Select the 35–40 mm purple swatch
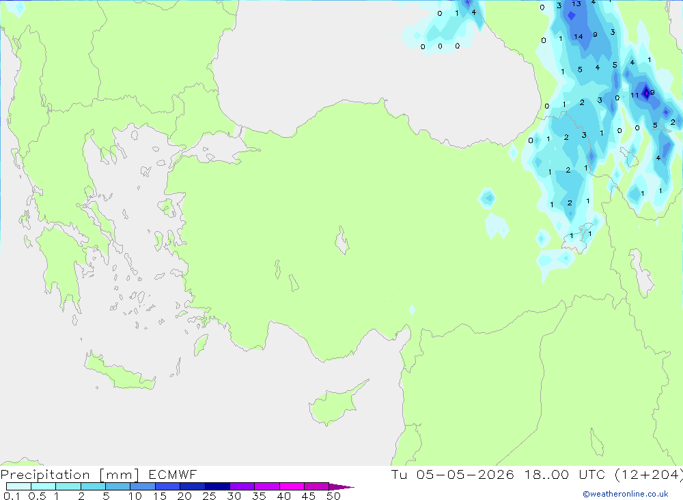The image size is (683, 500). (x=266, y=486)
